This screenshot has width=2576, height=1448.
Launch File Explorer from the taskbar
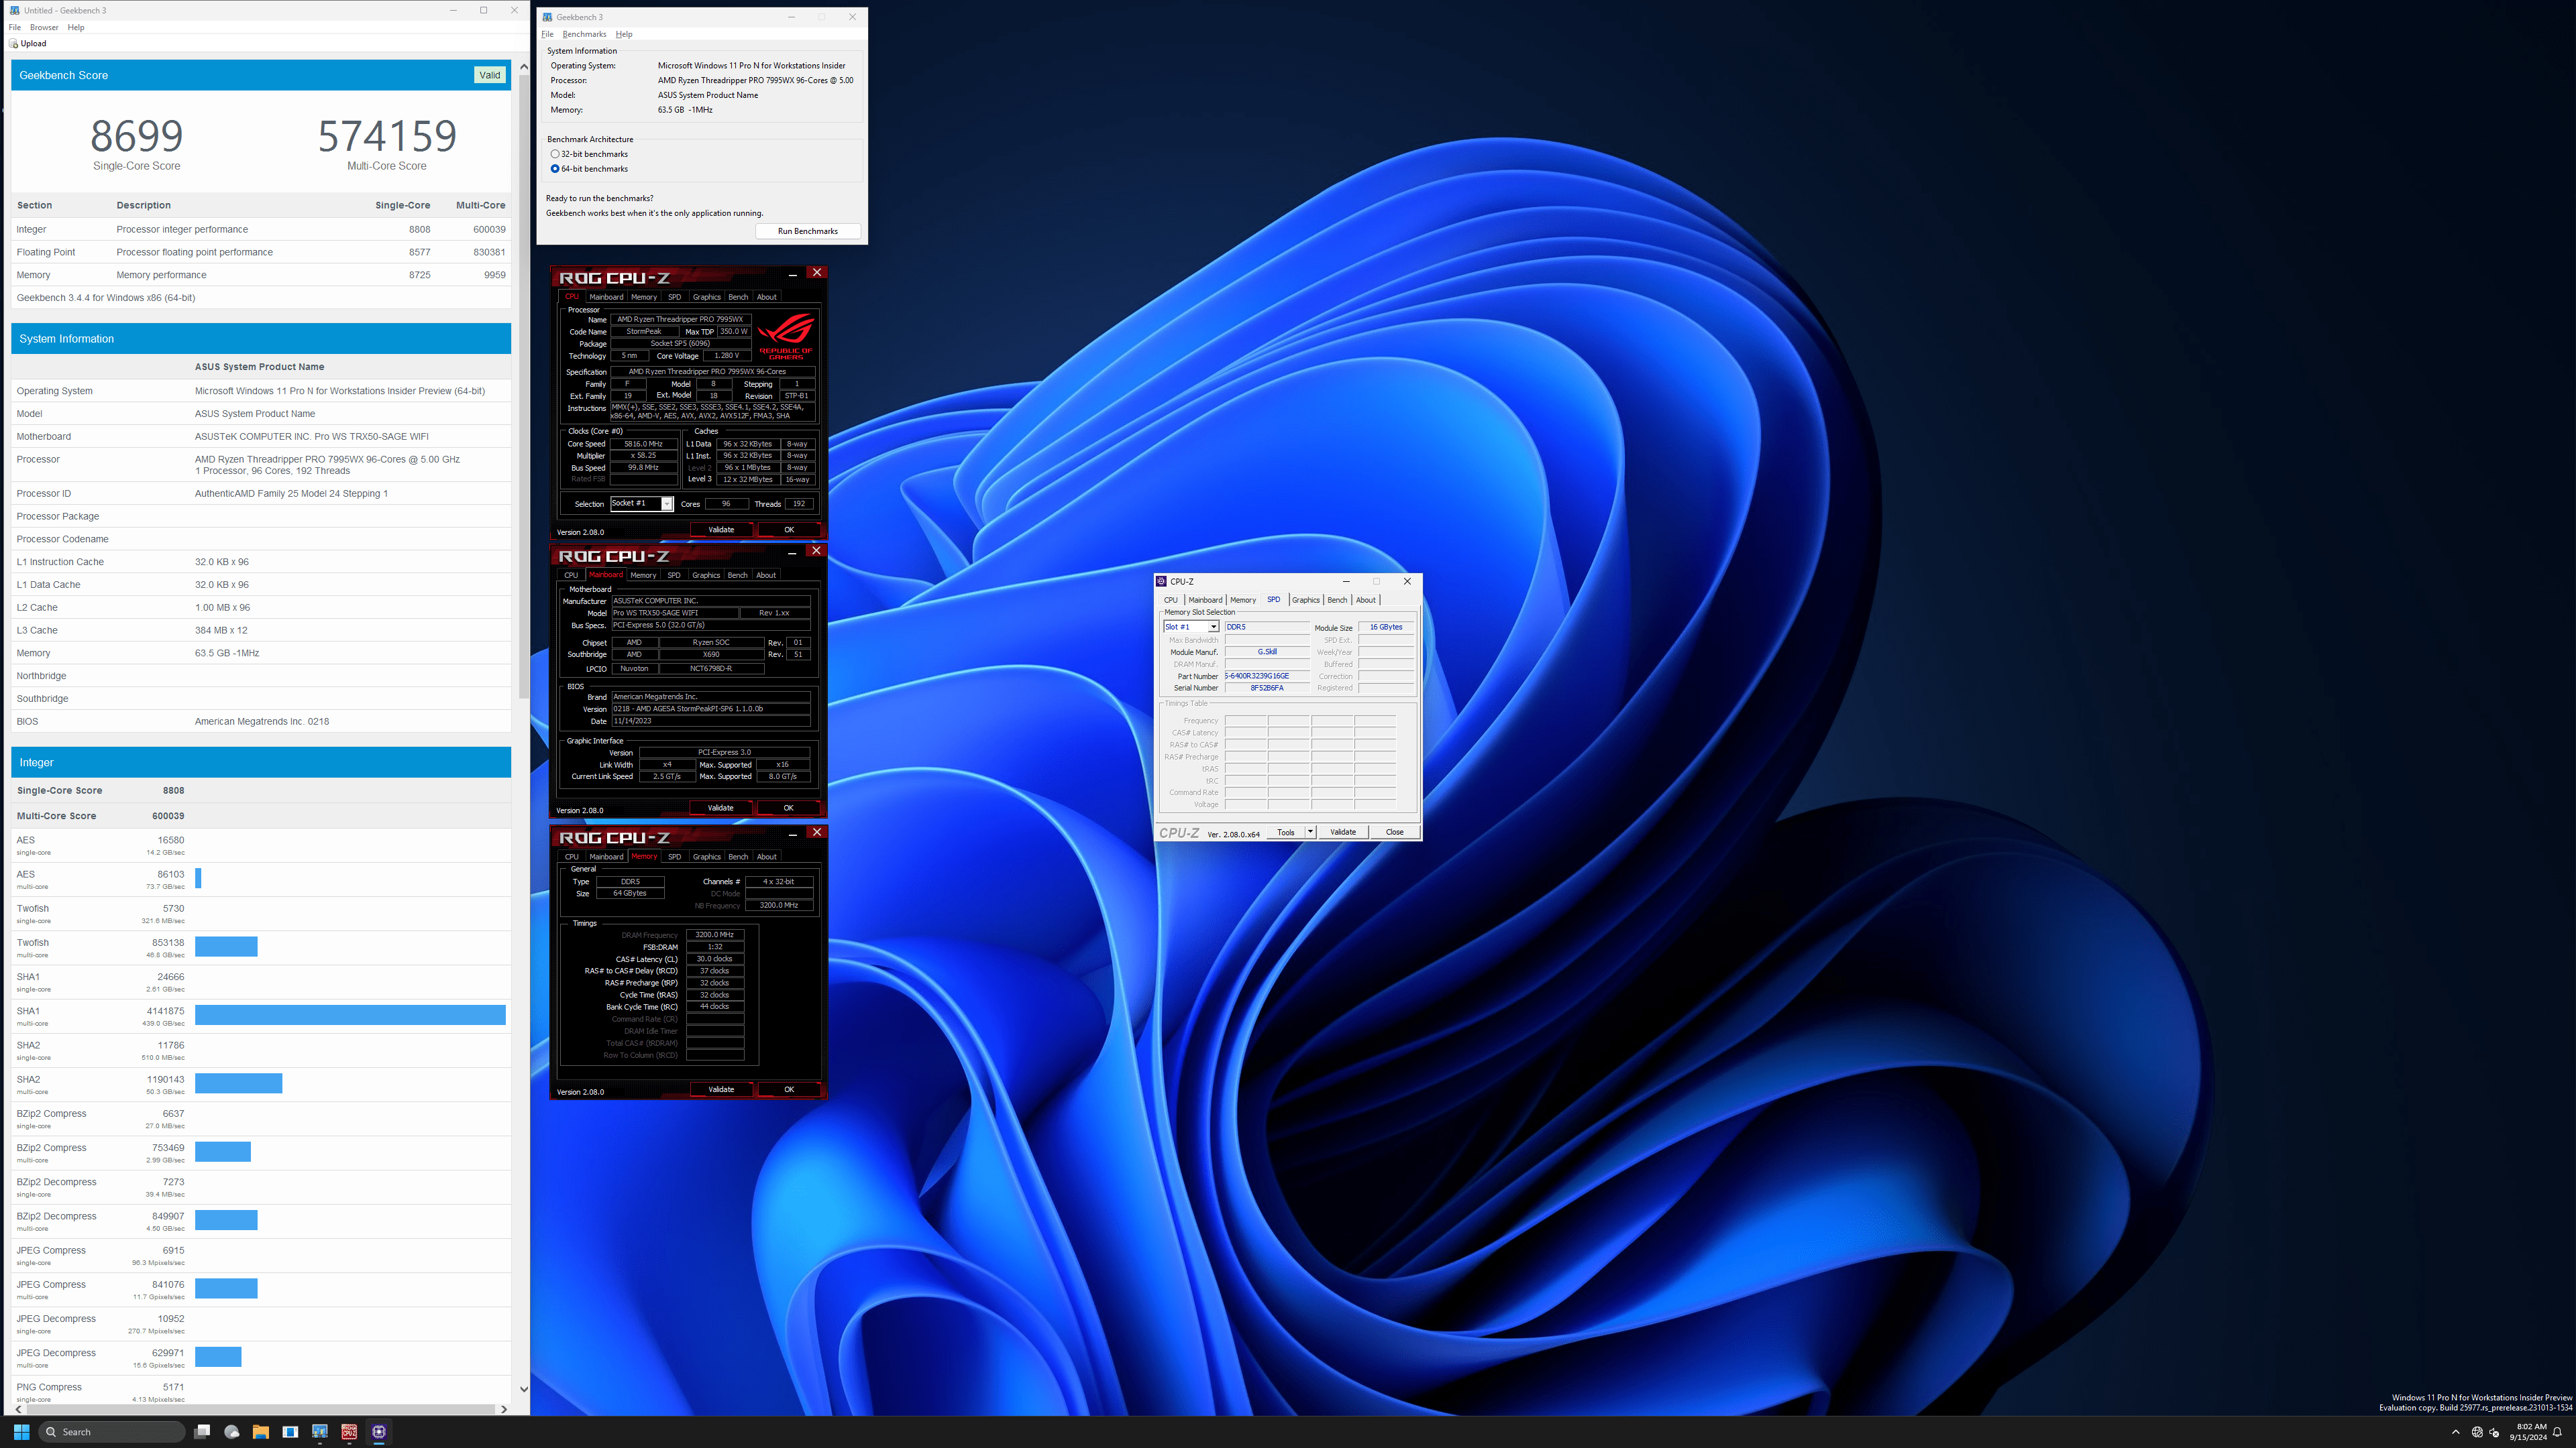coord(261,1431)
